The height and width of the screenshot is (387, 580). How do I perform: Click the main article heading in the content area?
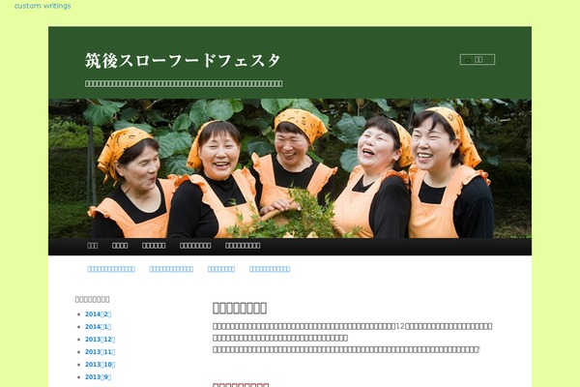tap(240, 308)
